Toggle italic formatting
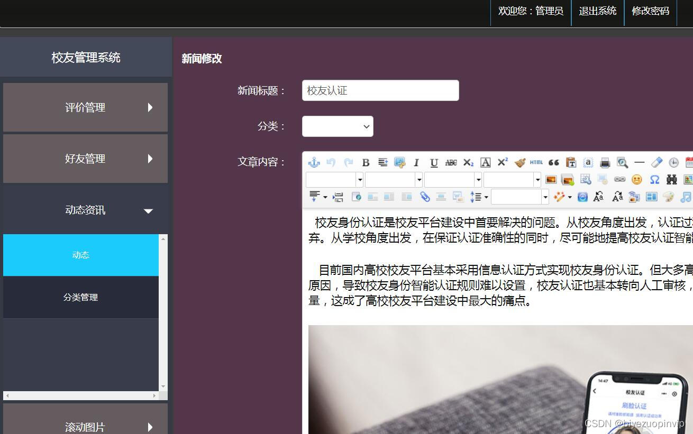 tap(416, 163)
